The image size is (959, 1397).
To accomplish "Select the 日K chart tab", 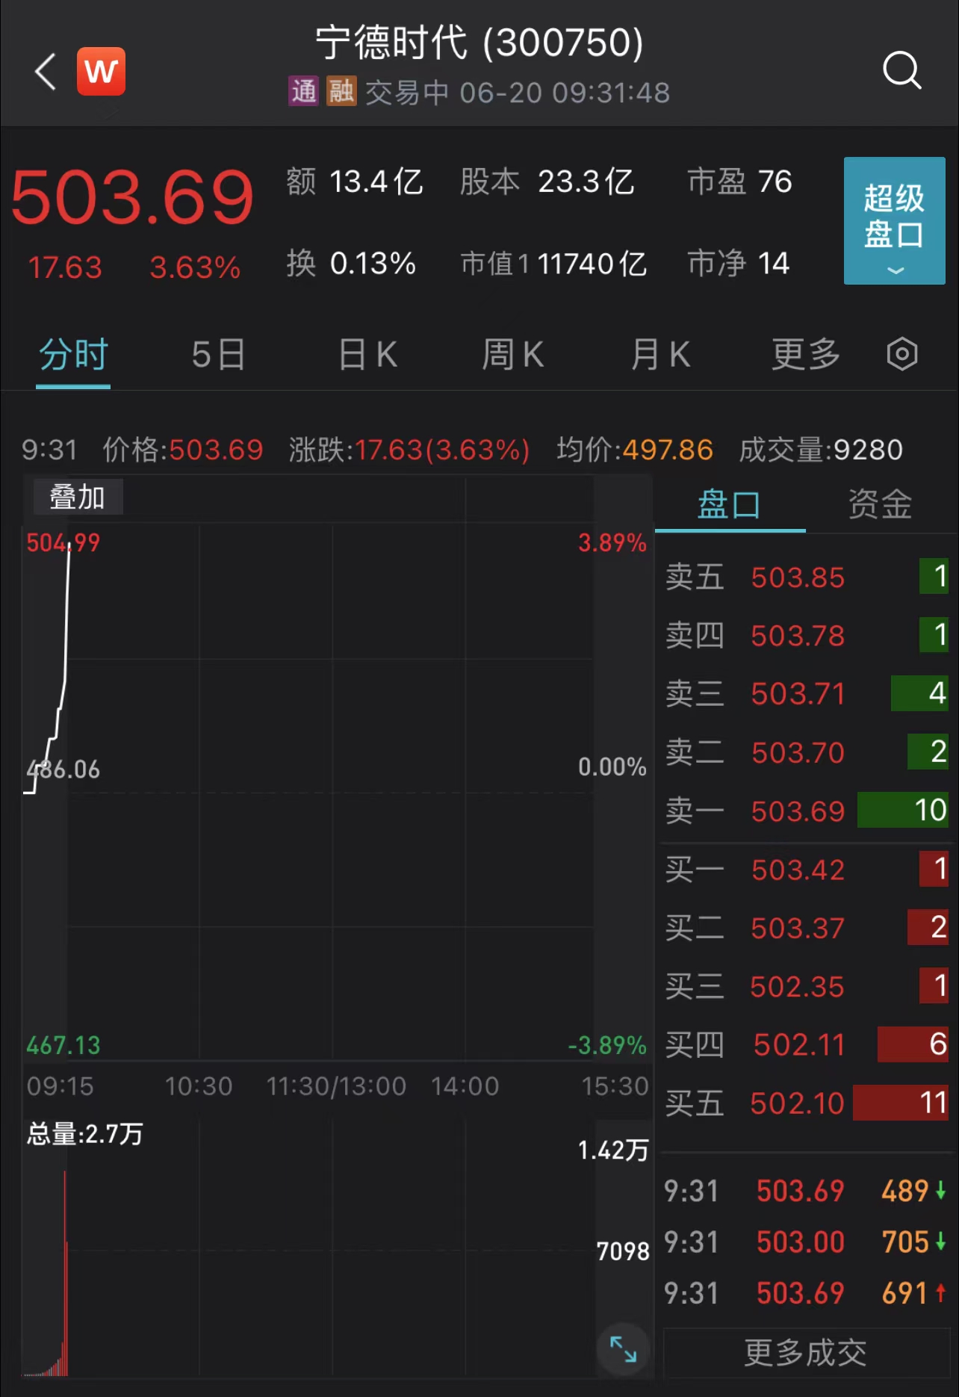I will pos(367,354).
